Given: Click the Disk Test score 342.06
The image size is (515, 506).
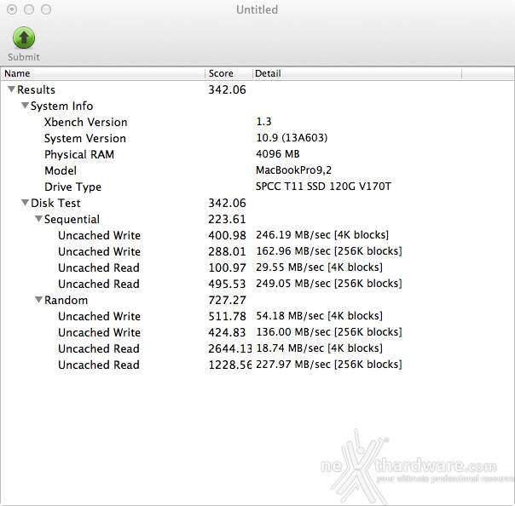Looking at the screenshot, I should (x=227, y=203).
